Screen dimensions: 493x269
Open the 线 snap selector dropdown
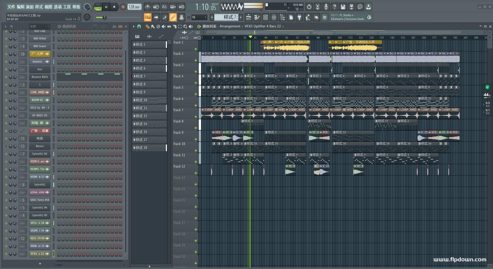click(x=199, y=17)
